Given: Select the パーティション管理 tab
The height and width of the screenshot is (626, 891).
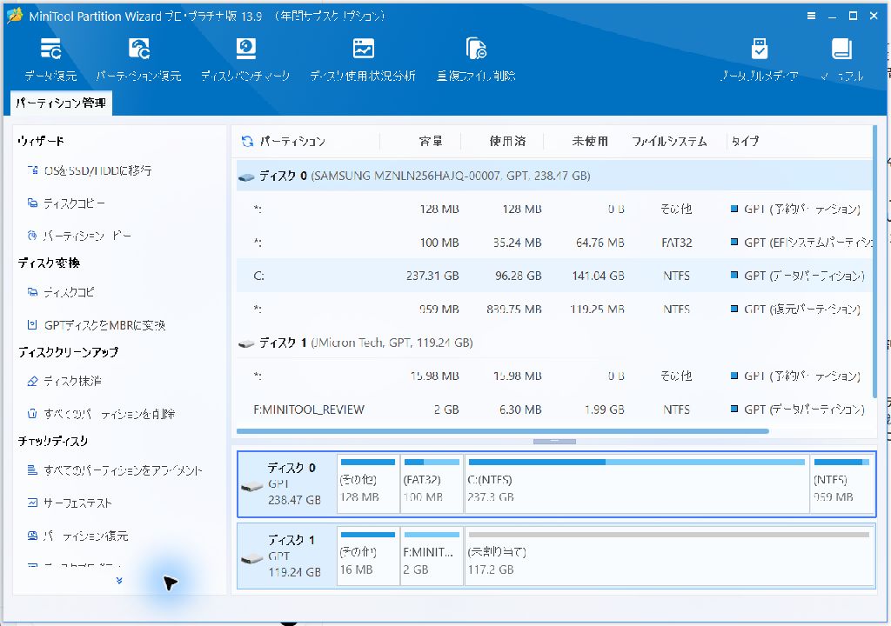Looking at the screenshot, I should 61,103.
